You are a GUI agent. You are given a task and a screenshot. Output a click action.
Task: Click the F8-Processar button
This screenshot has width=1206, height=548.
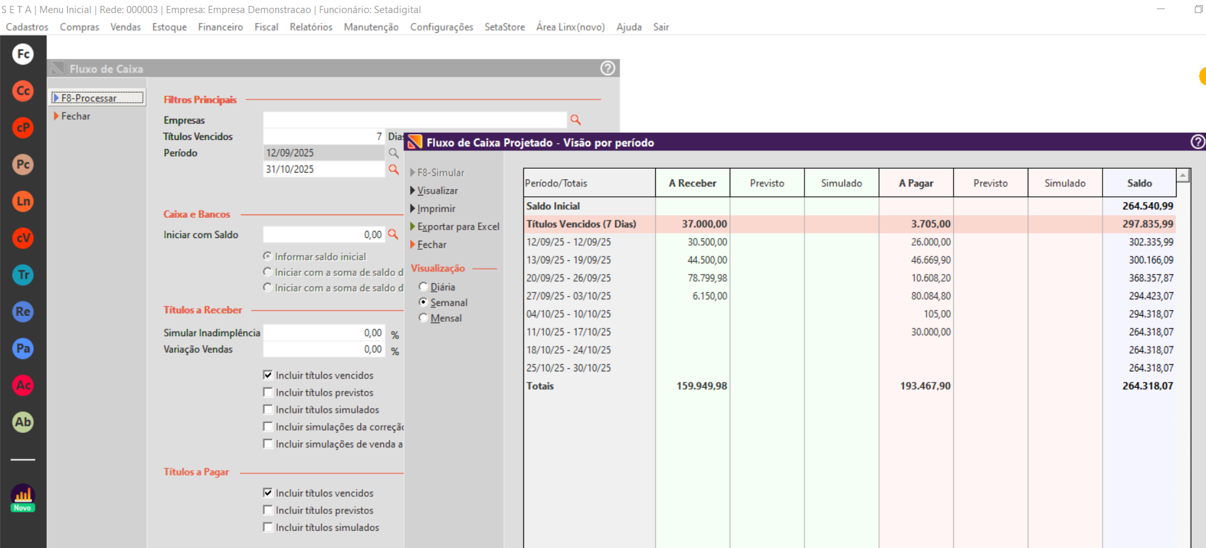click(x=98, y=98)
